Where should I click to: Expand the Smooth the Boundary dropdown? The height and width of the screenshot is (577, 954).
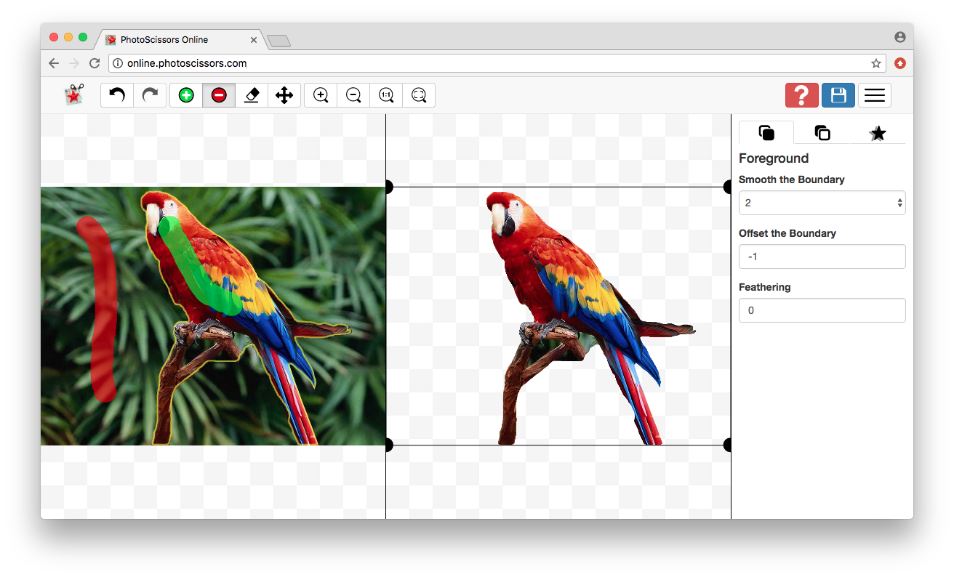pyautogui.click(x=822, y=203)
